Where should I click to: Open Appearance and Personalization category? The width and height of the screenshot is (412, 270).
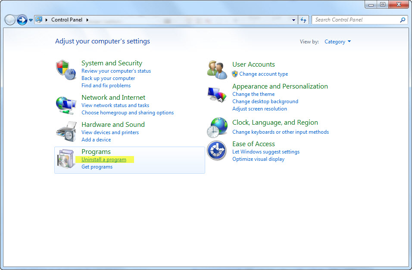280,86
